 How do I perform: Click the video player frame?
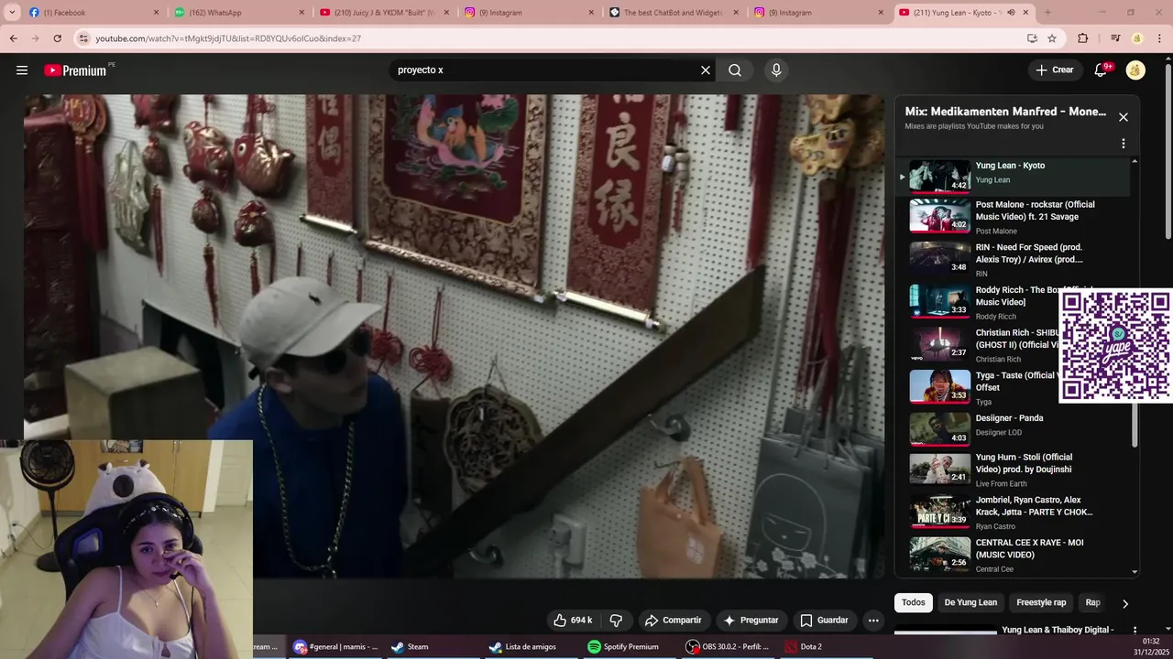coord(455,336)
